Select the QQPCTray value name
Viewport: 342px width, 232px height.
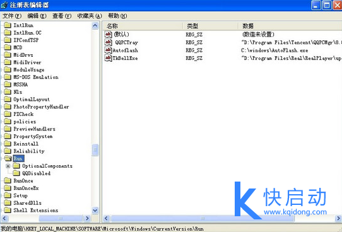tap(126, 42)
